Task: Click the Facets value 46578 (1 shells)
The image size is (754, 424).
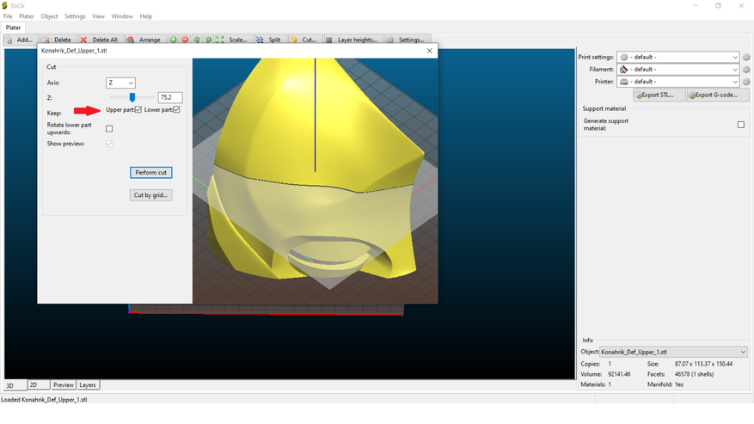Action: pyautogui.click(x=694, y=374)
